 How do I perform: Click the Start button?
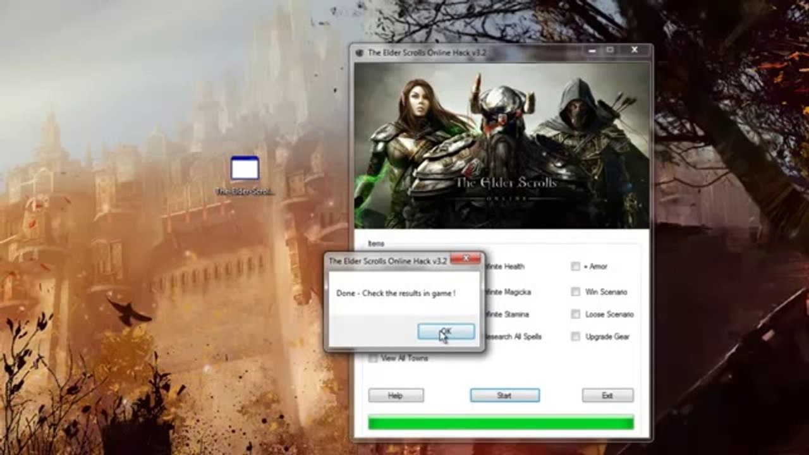click(504, 396)
